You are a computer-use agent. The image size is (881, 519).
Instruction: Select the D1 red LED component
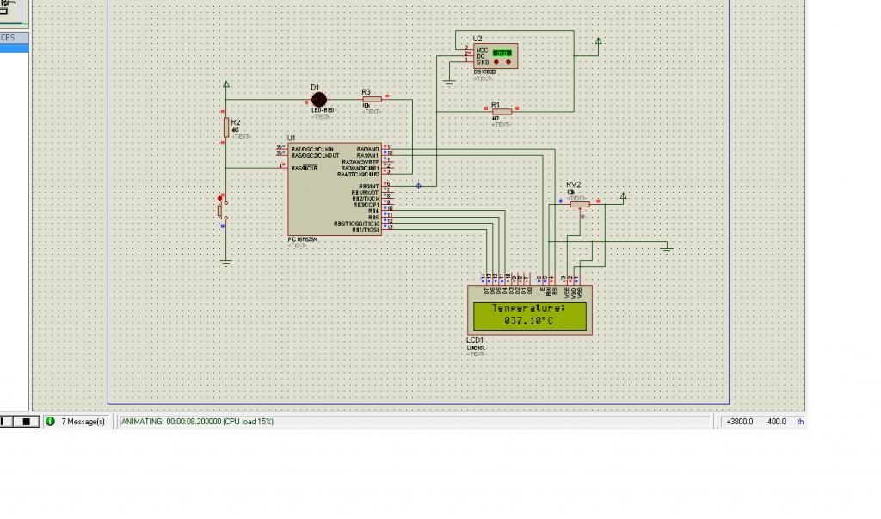click(318, 100)
